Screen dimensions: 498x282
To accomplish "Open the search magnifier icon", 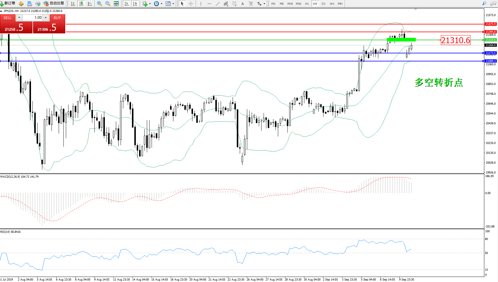I will tap(484, 4).
